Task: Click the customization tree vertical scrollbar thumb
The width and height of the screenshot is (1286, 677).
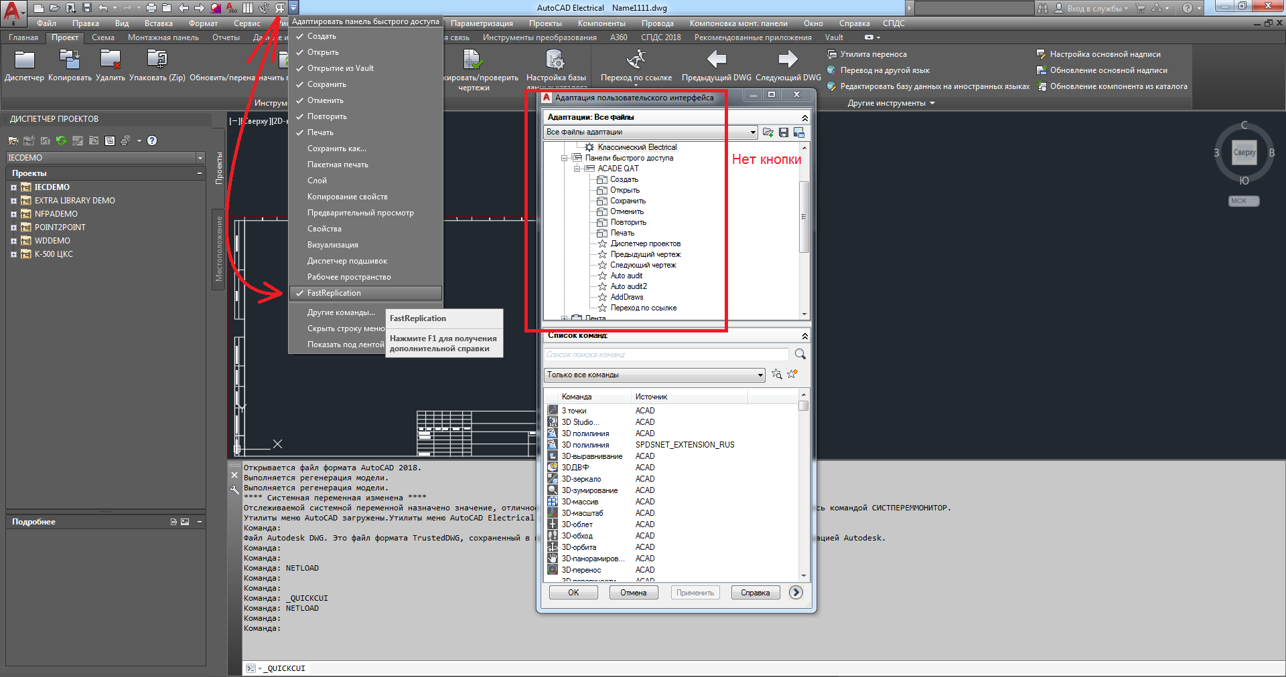Action: pyautogui.click(x=804, y=217)
